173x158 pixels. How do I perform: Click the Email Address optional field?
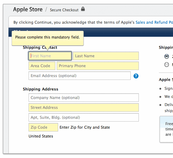pos(80,76)
